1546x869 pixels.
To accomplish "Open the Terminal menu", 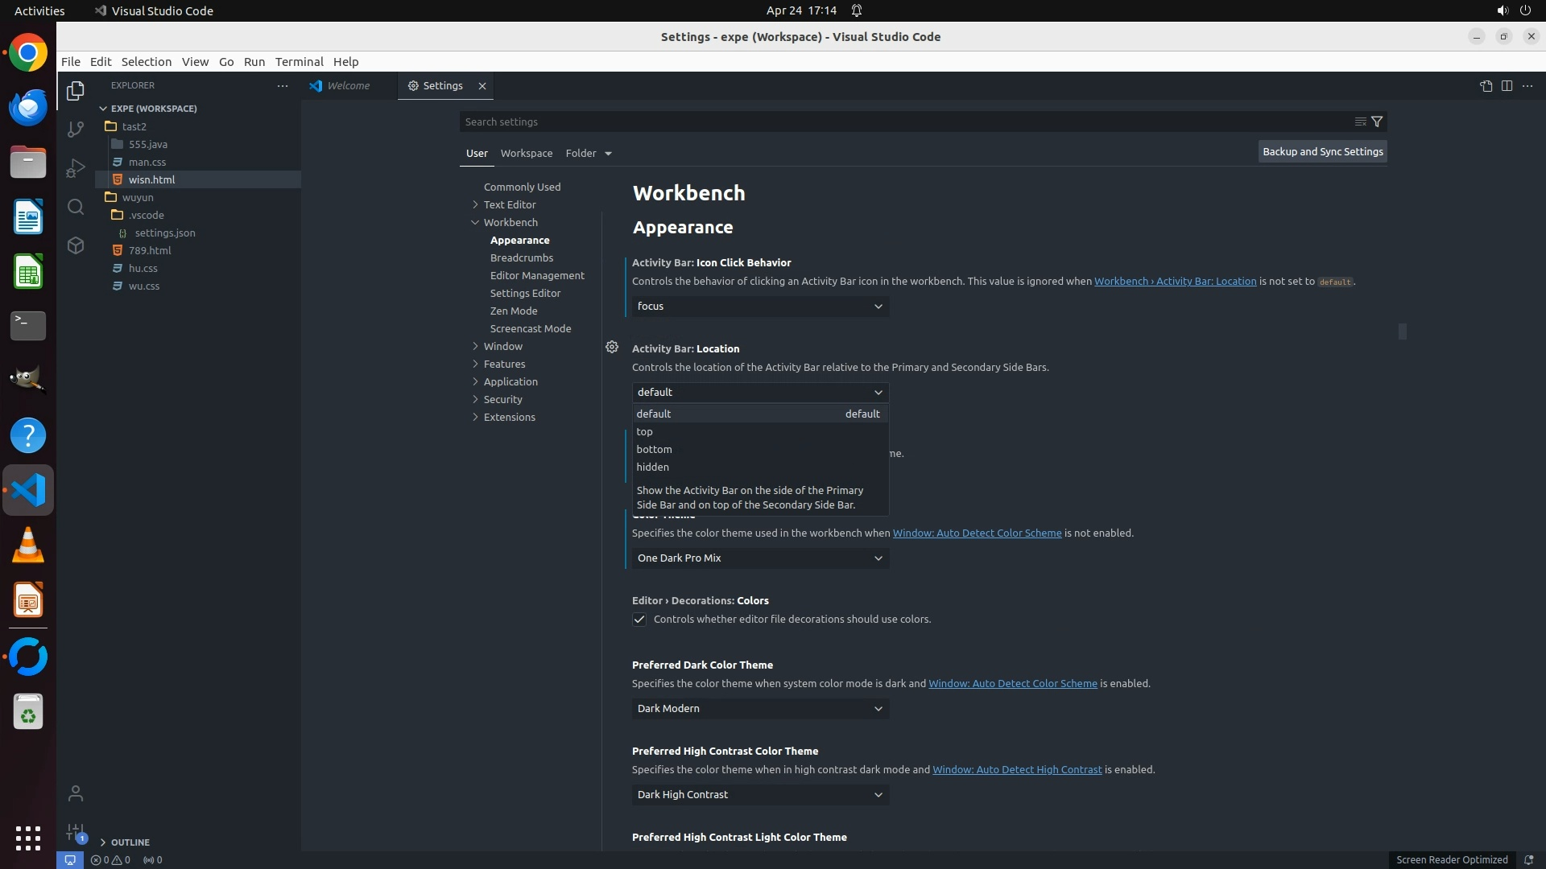I will [299, 62].
